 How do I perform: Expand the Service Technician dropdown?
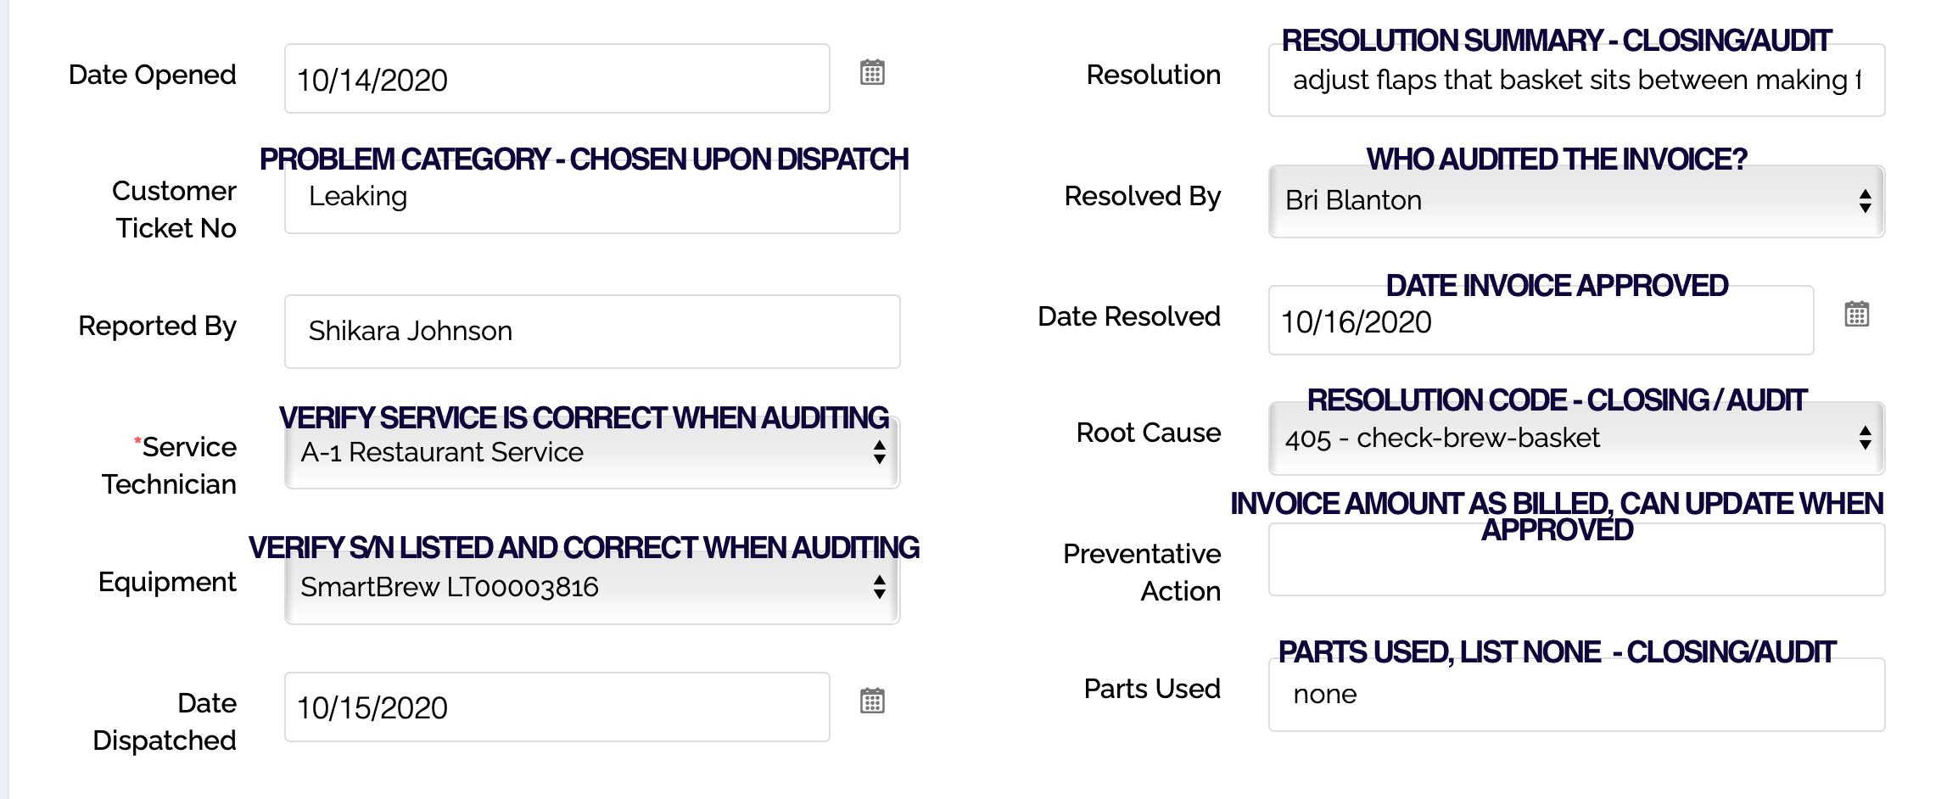[591, 453]
